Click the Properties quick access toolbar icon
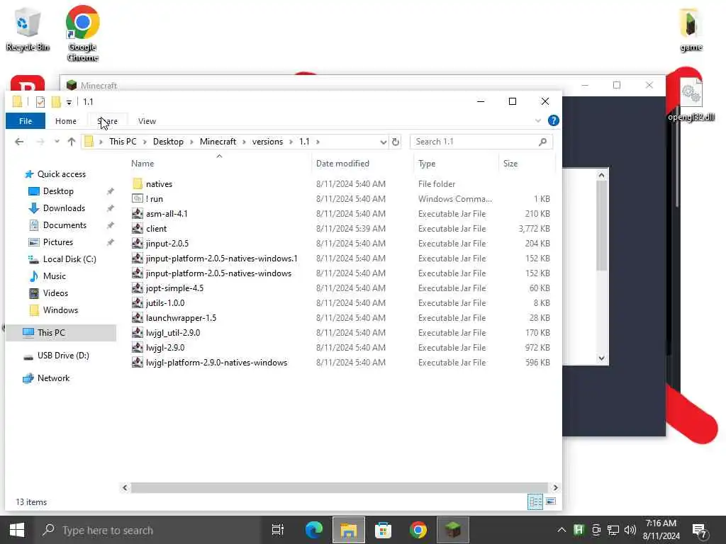 40,102
